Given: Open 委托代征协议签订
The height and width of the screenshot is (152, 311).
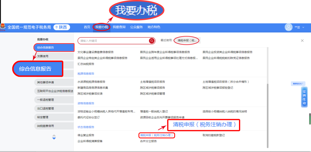Looking at the screenshot, I should coord(89,117).
